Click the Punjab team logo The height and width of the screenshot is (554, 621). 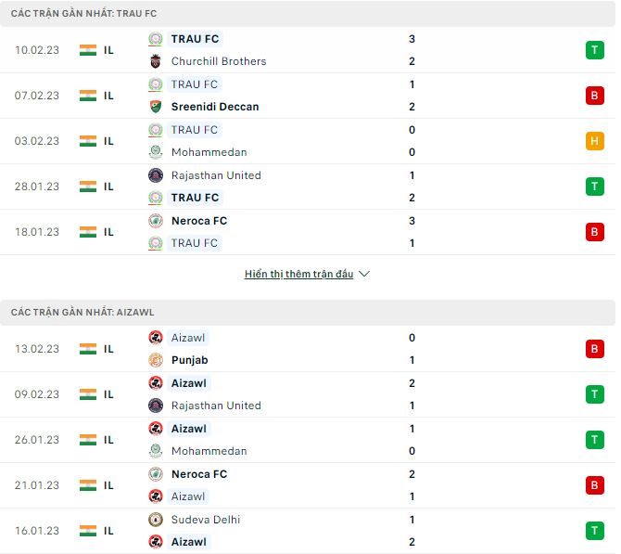click(155, 360)
